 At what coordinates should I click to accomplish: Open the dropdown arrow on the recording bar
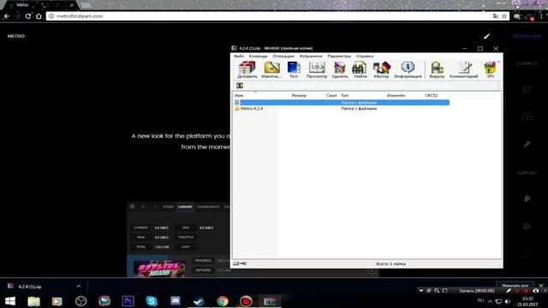tap(421, 291)
